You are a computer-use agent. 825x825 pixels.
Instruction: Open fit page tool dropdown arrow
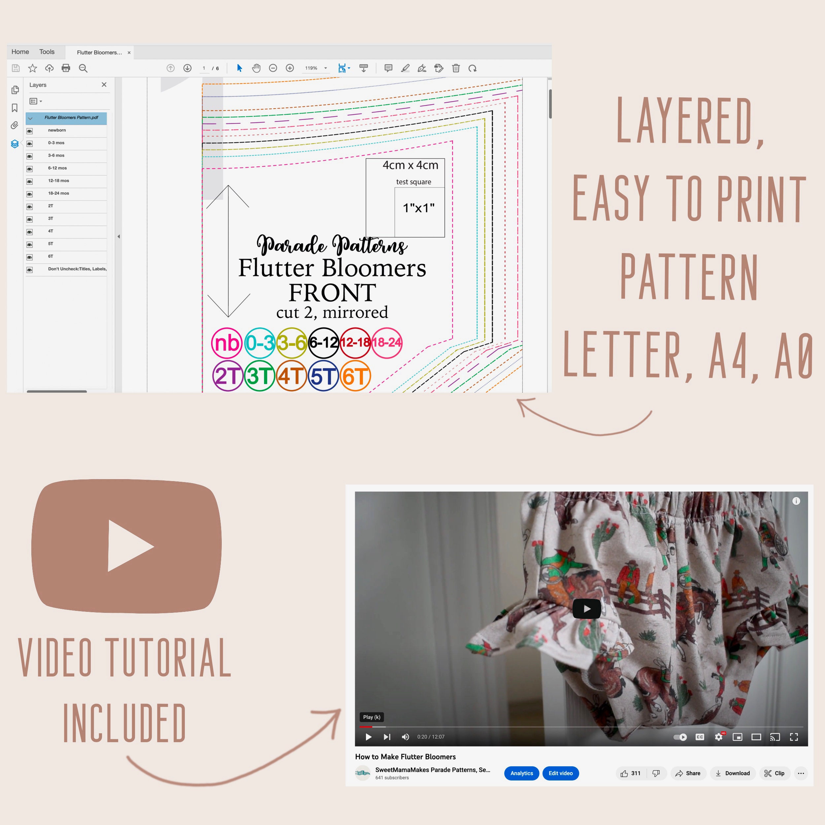(349, 68)
